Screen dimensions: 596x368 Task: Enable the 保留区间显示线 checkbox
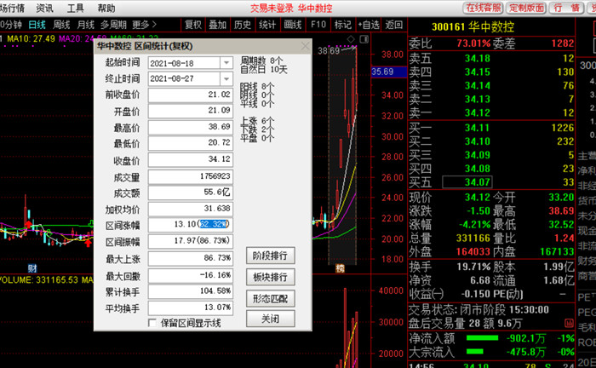pyautogui.click(x=152, y=323)
